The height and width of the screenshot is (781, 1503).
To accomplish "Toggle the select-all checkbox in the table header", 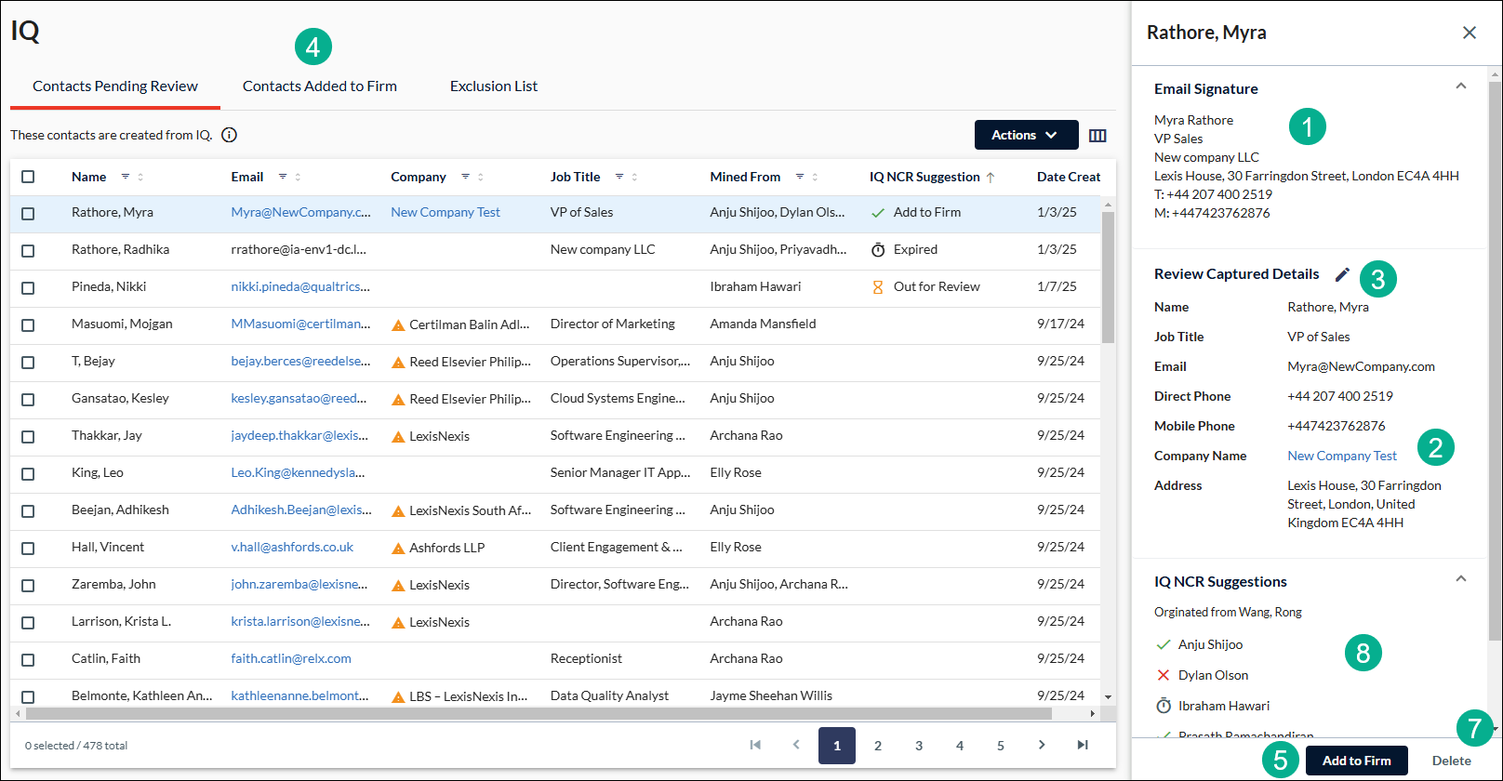I will 28,177.
